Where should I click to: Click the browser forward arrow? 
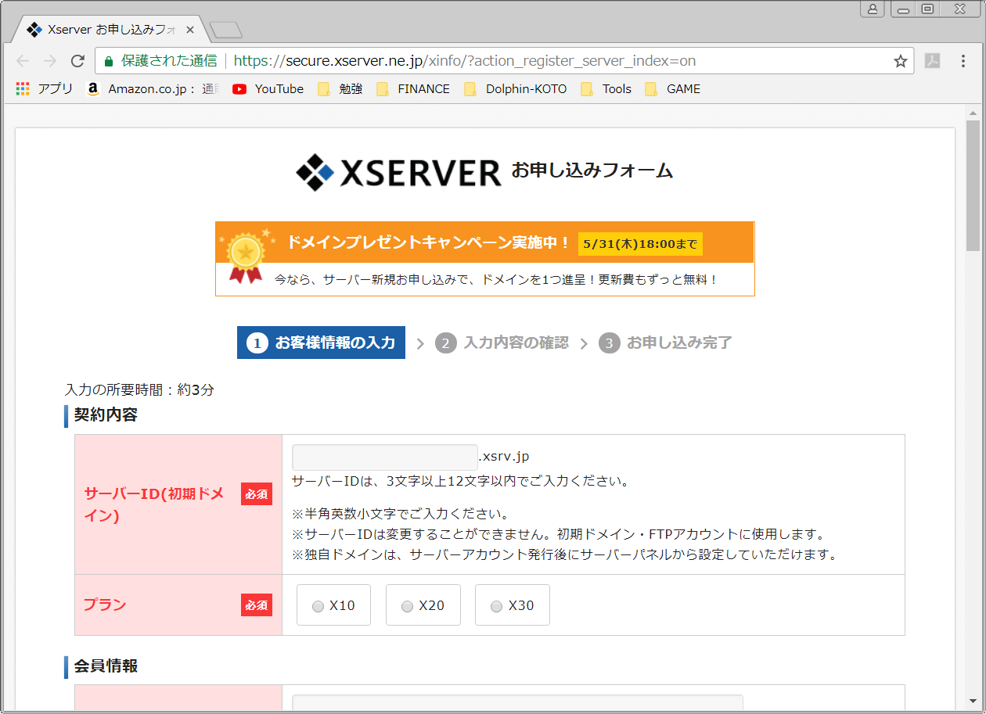point(50,61)
